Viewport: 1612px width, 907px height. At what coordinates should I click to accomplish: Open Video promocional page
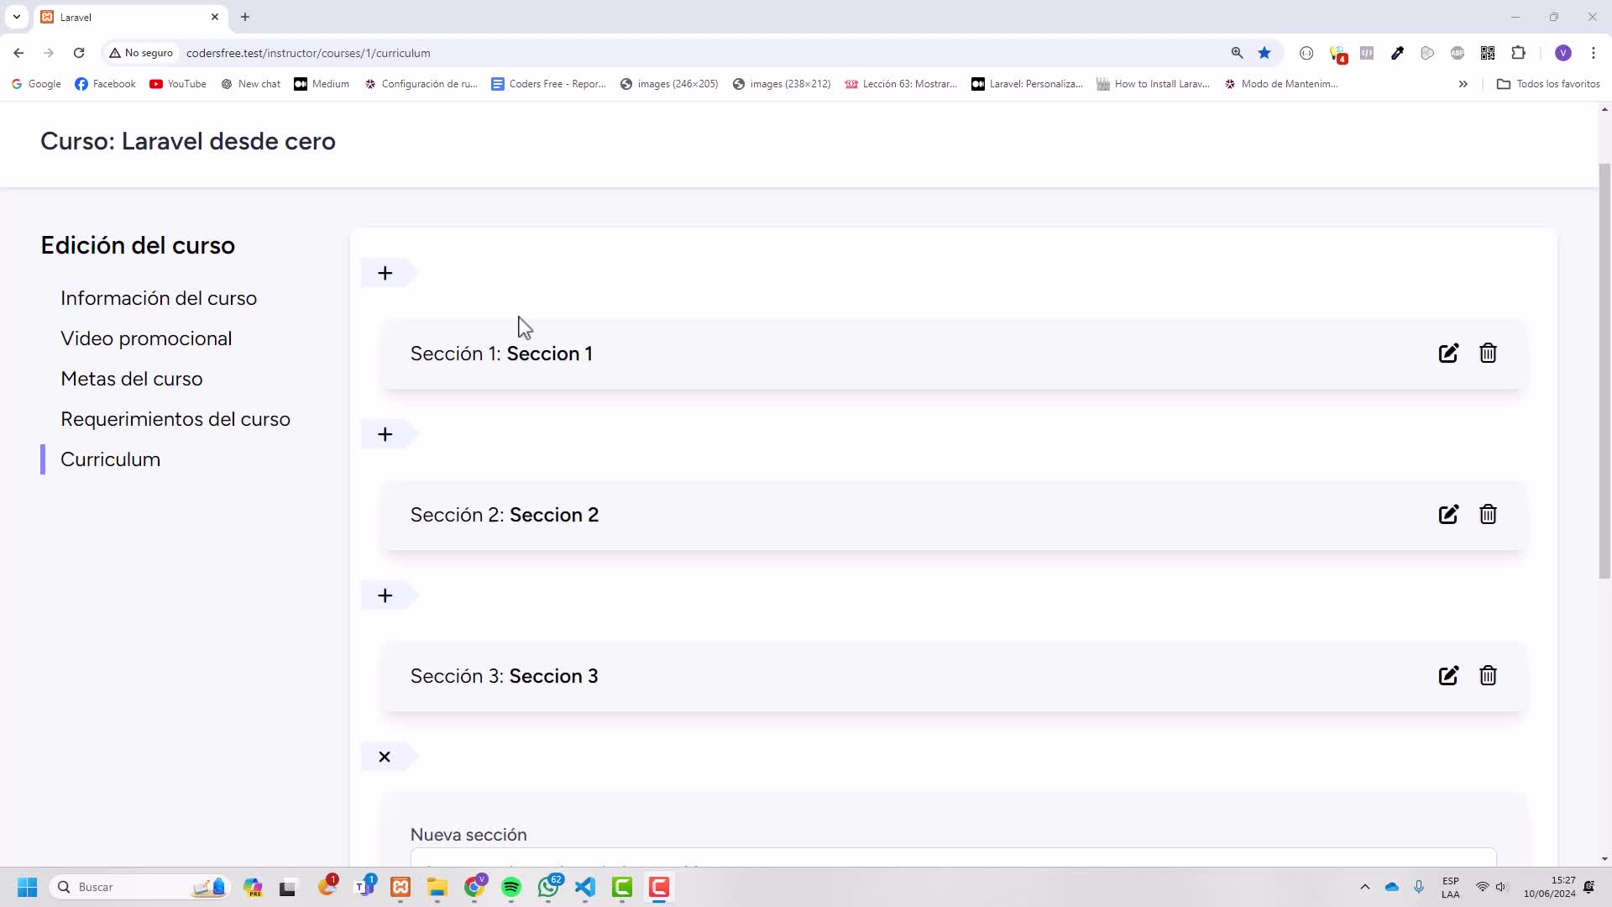(146, 338)
